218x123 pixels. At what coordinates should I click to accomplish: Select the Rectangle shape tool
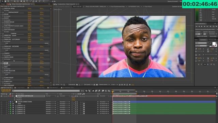(21, 1)
